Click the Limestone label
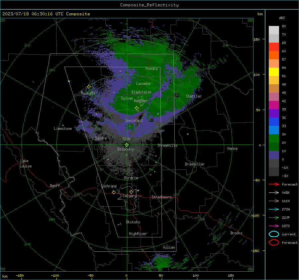This screenshot has width=299, height=280. click(x=63, y=129)
